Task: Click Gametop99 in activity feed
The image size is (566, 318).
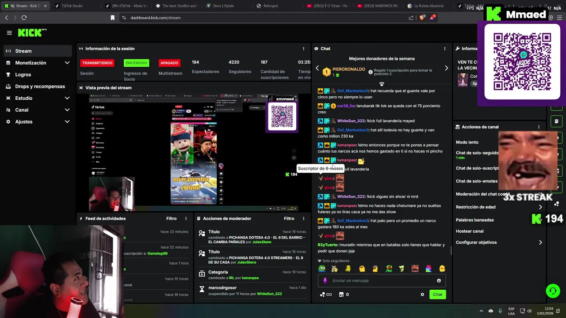Action: coord(157,254)
